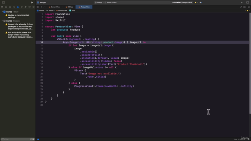The height and width of the screenshot is (141, 251).
Task: Open the Project navigator folder icon
Action: coord(2,7)
